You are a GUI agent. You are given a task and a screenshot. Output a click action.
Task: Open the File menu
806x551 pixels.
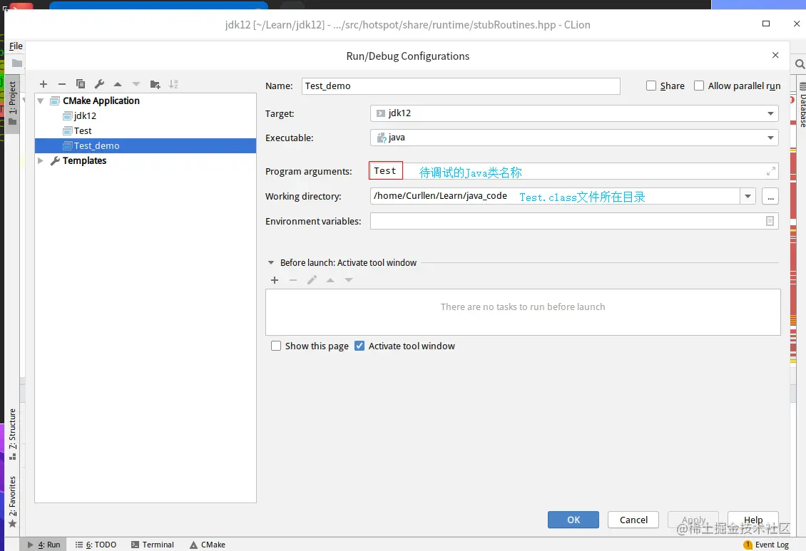[16, 46]
